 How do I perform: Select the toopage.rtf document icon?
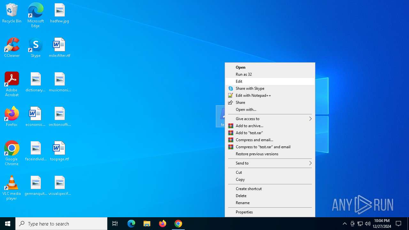(59, 151)
